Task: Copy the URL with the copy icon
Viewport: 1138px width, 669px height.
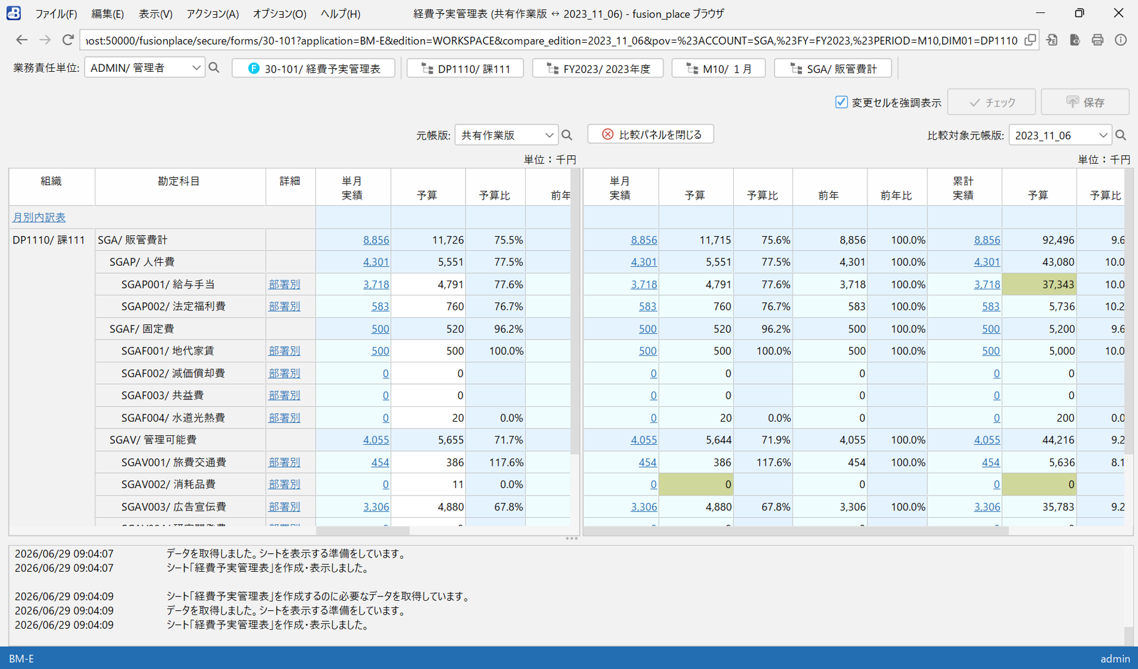Action: pyautogui.click(x=1030, y=40)
